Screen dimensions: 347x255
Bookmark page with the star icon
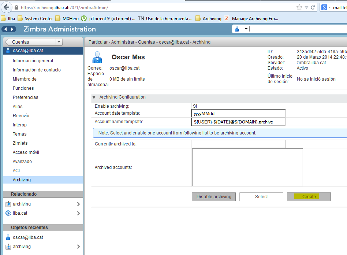299,8
